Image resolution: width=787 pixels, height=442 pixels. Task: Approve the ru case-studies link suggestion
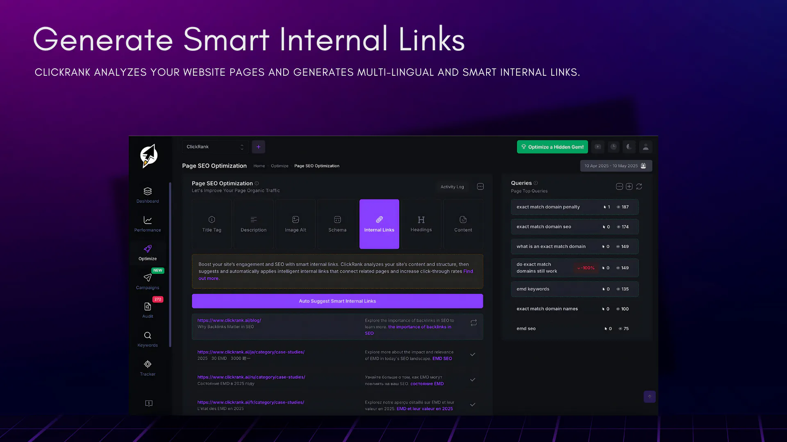pos(473,380)
